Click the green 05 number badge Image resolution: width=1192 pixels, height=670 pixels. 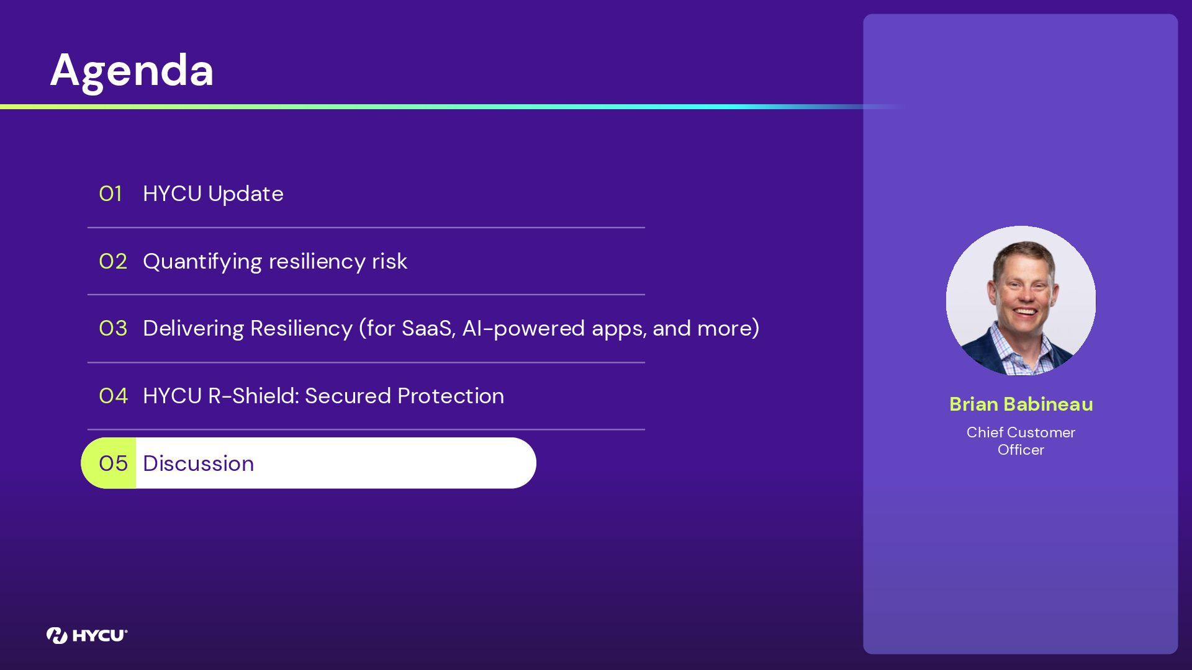click(x=109, y=463)
